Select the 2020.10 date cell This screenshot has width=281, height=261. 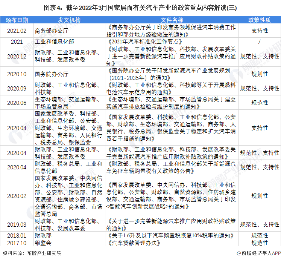17,74
